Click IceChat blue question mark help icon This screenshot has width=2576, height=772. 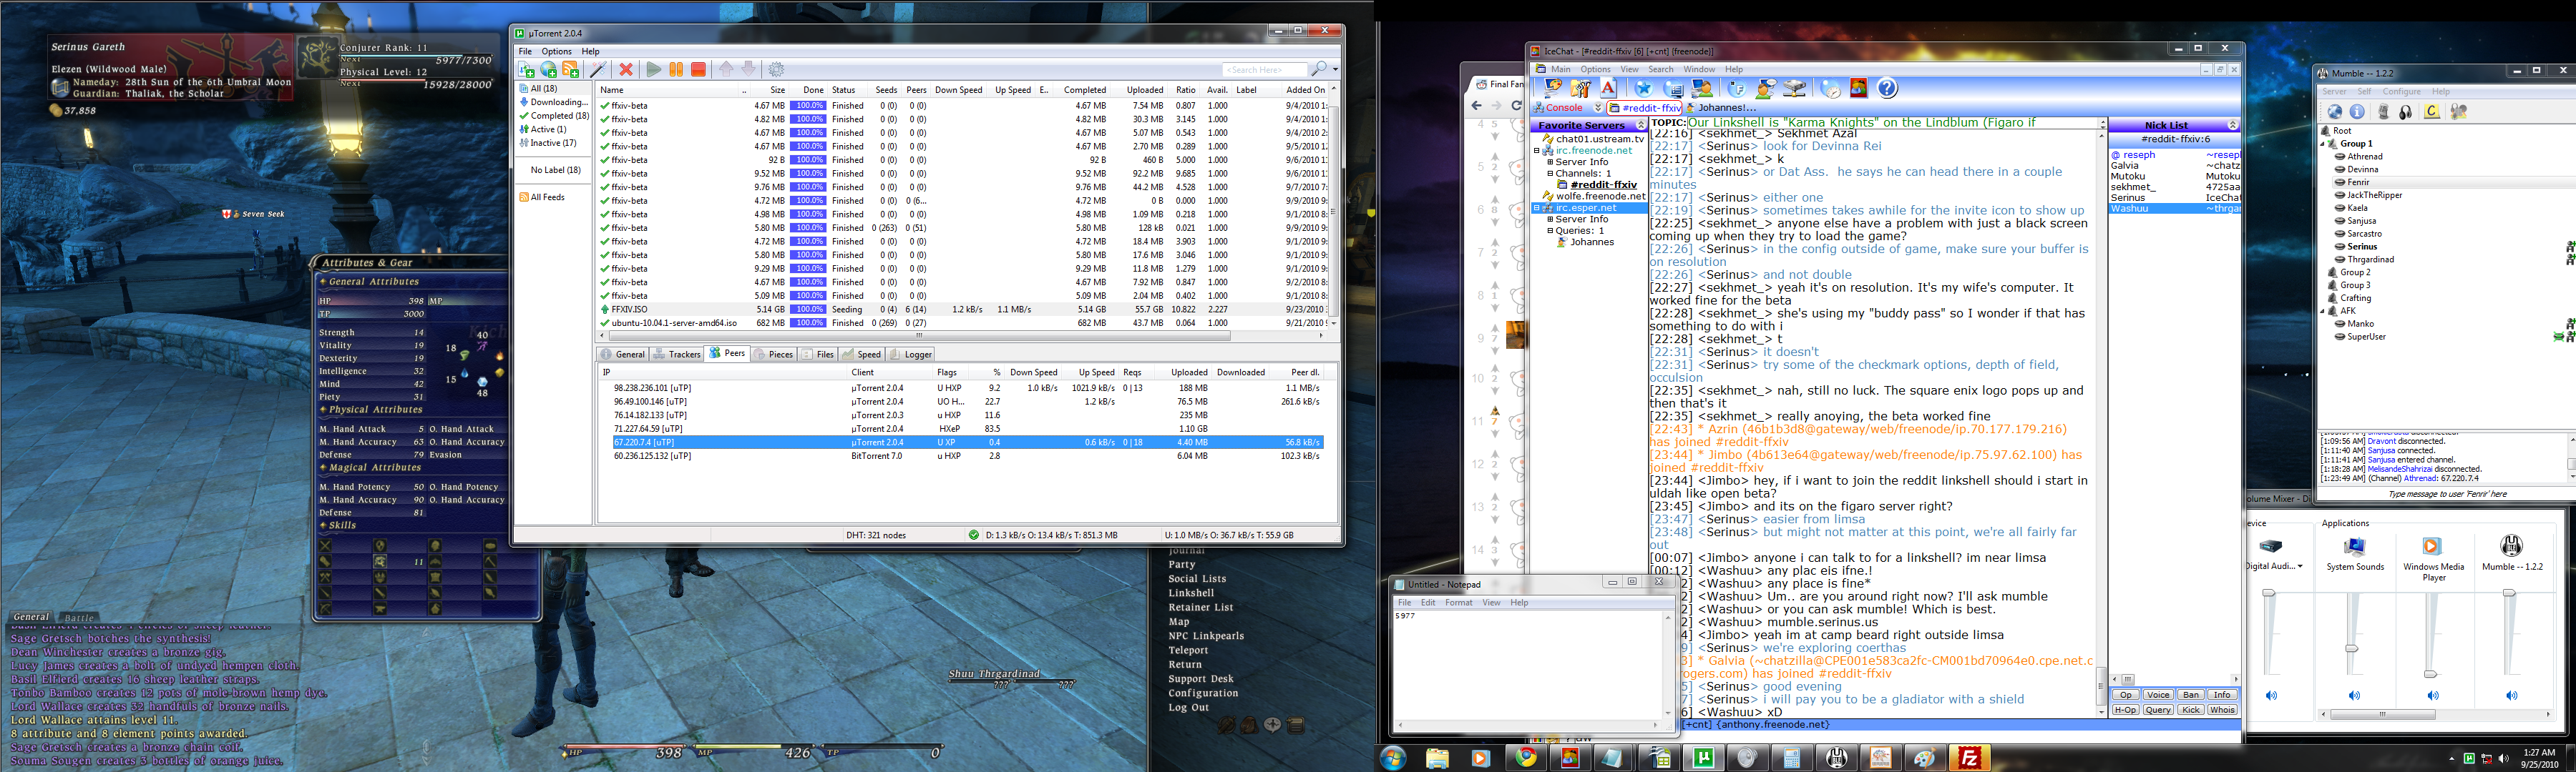(x=1887, y=89)
